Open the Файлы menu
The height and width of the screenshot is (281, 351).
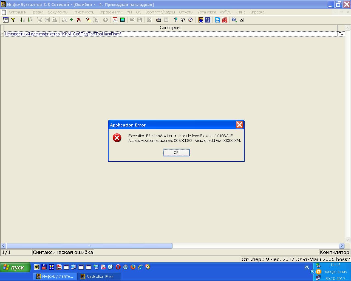(226, 12)
